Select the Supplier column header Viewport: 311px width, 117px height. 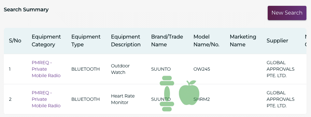(277, 41)
